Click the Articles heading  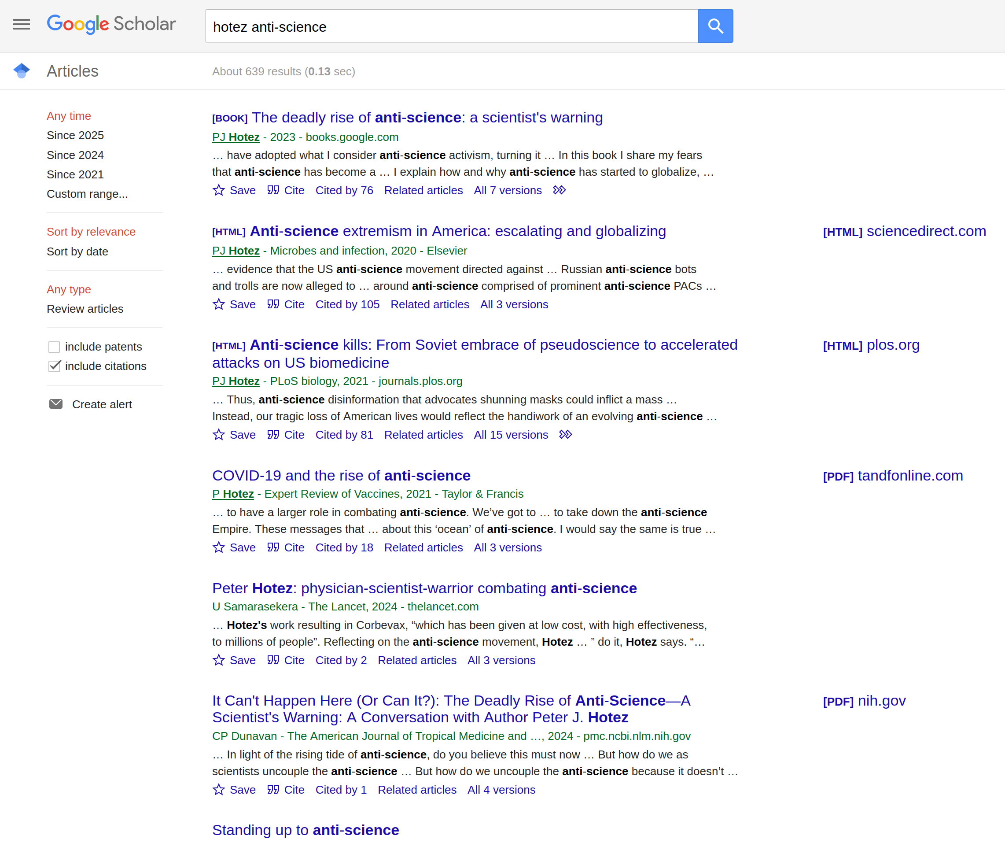click(x=72, y=71)
